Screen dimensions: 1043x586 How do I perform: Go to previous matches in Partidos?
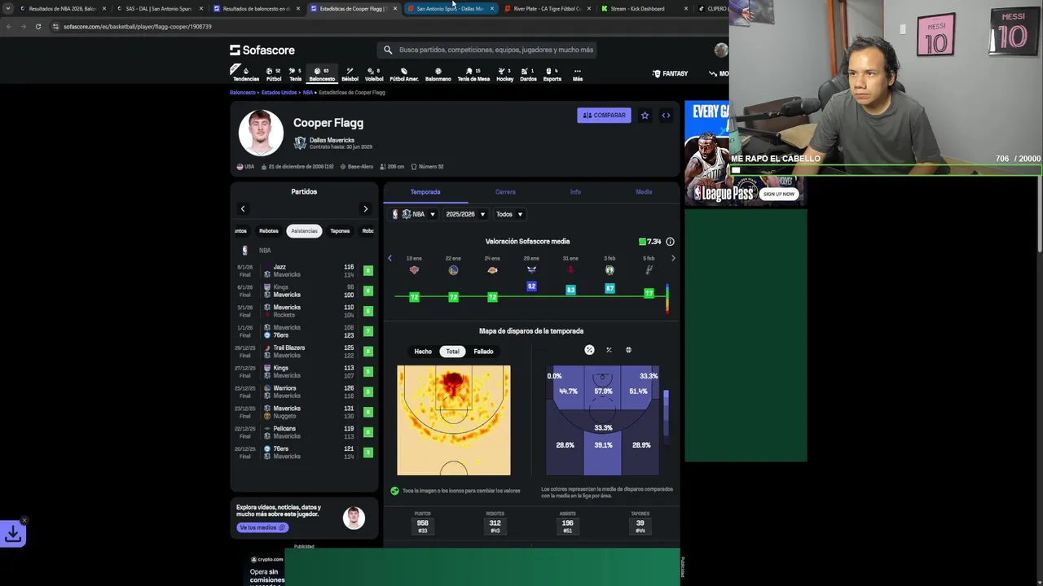coord(243,209)
